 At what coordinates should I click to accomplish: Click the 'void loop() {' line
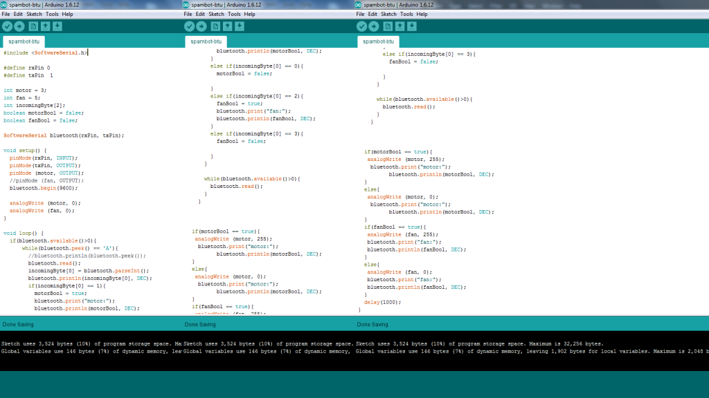pos(24,234)
